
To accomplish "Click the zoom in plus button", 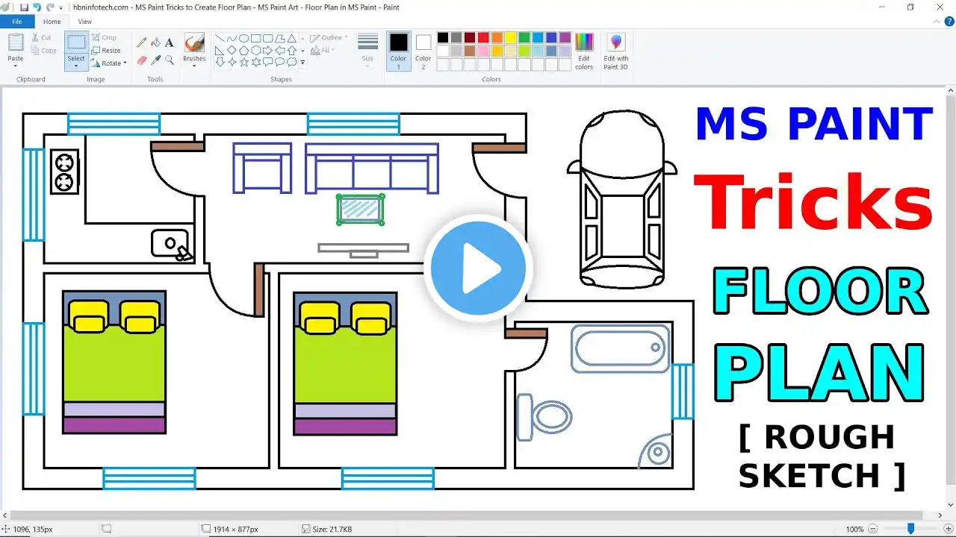I will [949, 529].
